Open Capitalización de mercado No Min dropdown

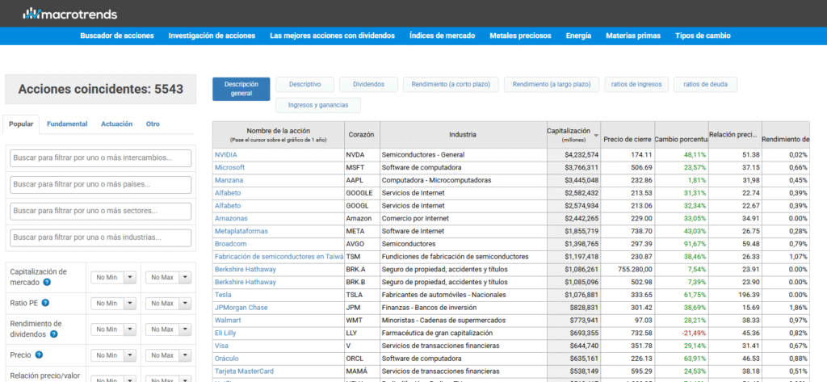tap(128, 277)
